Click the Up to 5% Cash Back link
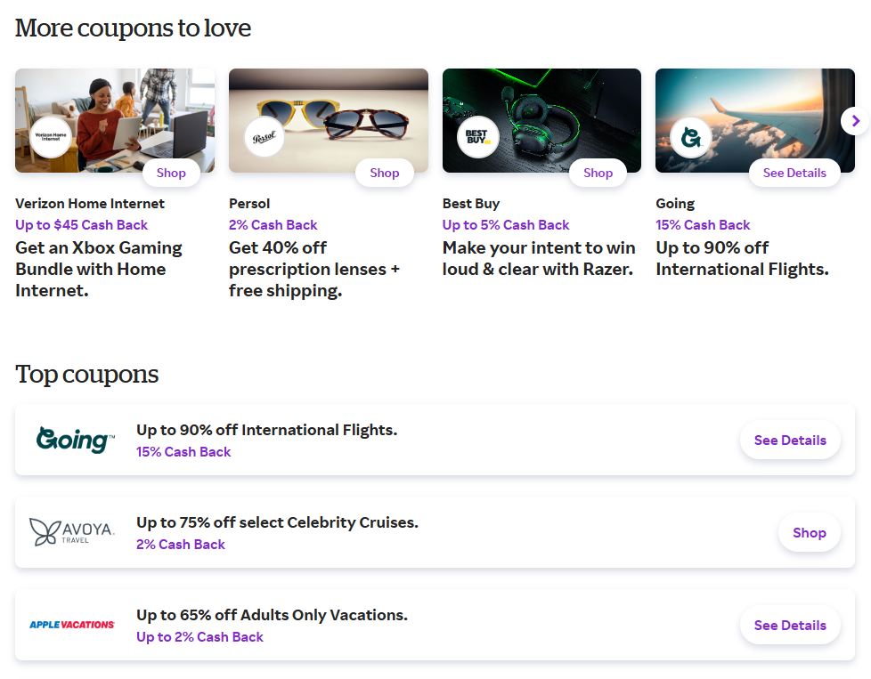871x679 pixels. tap(506, 225)
